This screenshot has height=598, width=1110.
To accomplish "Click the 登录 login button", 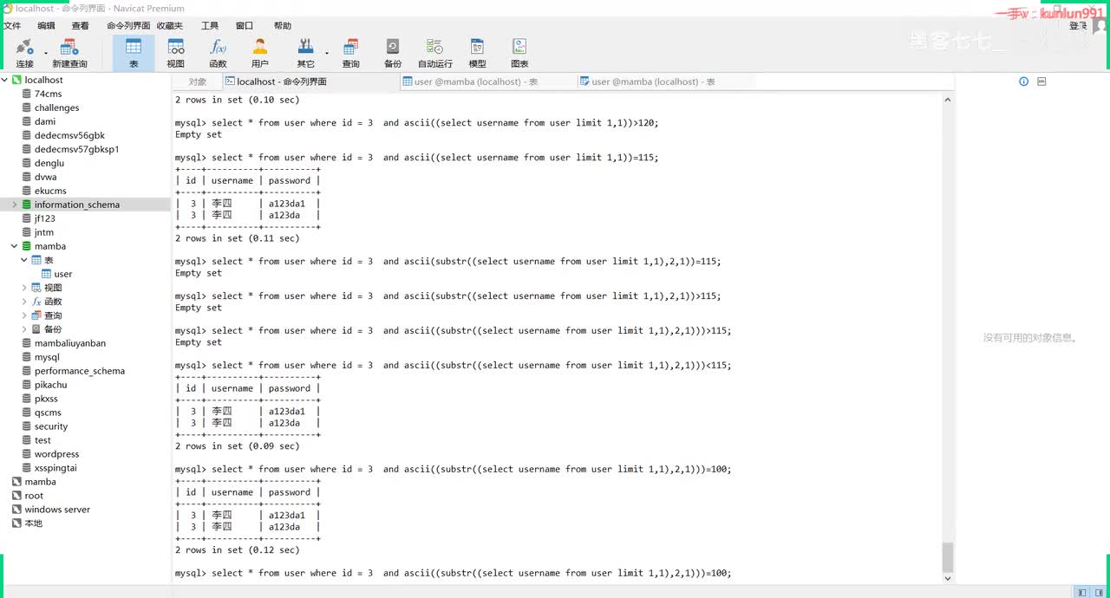I will point(1078,26).
